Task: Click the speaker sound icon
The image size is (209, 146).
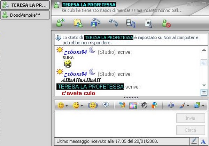Action: (x=144, y=105)
